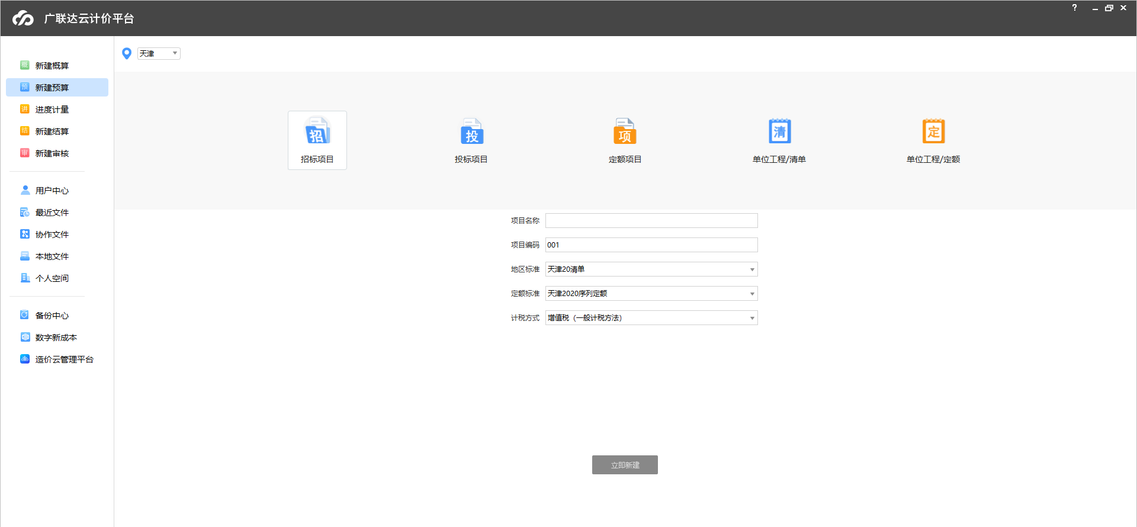
Task: Click the 招标项目 label text
Action: coord(317,159)
